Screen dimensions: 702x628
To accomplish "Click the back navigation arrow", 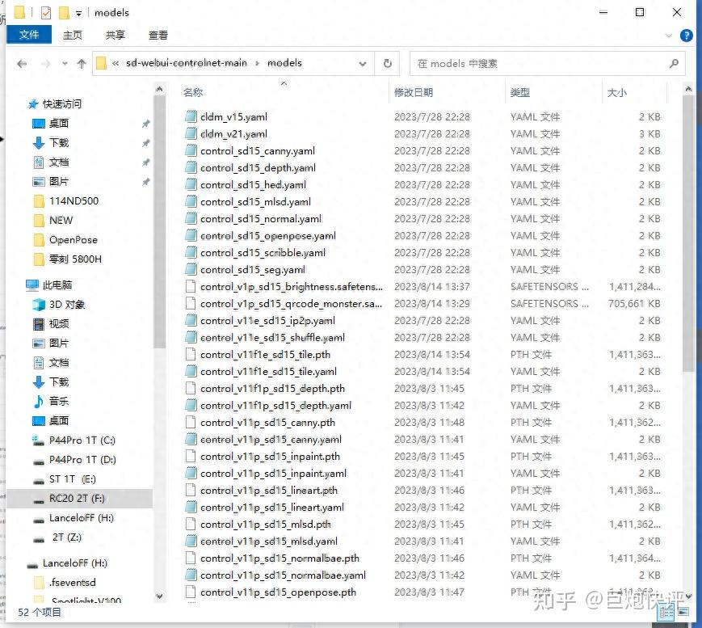I will click(x=22, y=63).
